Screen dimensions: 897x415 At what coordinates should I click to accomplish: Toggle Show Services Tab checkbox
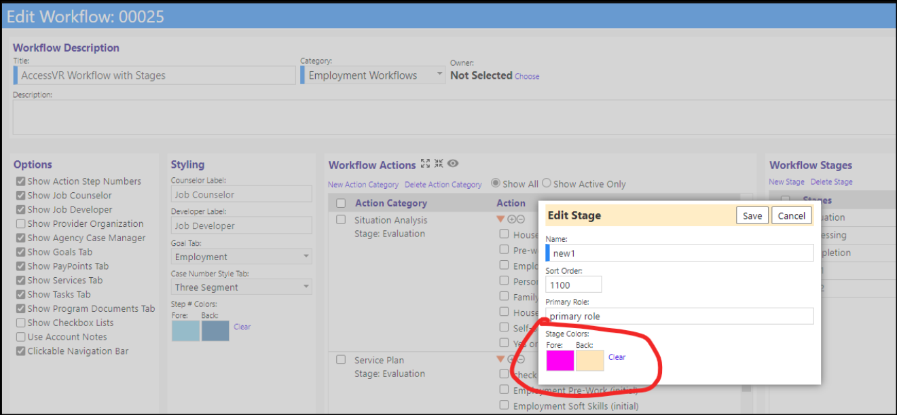click(x=21, y=281)
